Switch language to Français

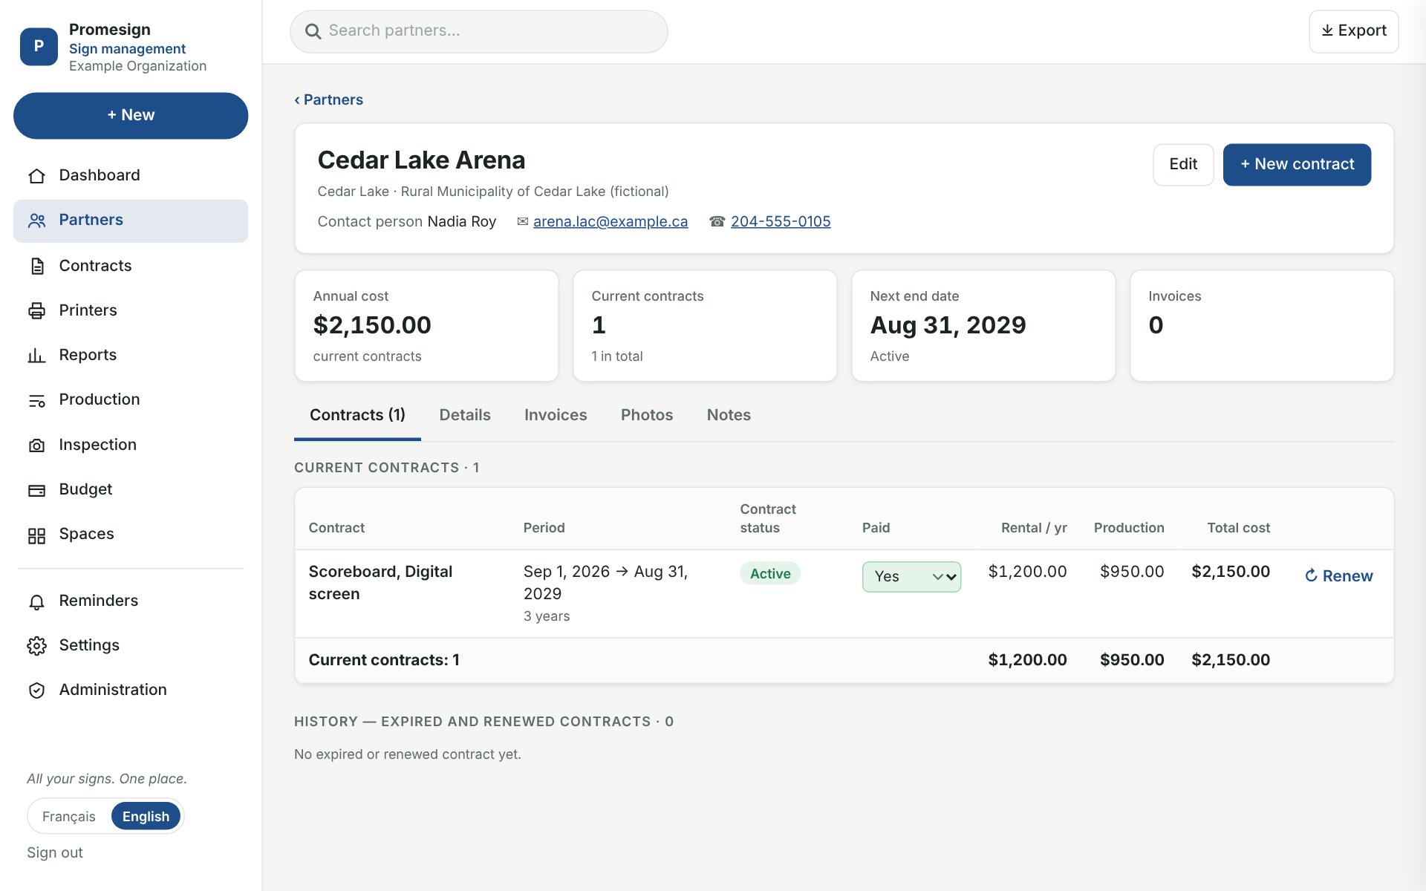[x=69, y=816]
